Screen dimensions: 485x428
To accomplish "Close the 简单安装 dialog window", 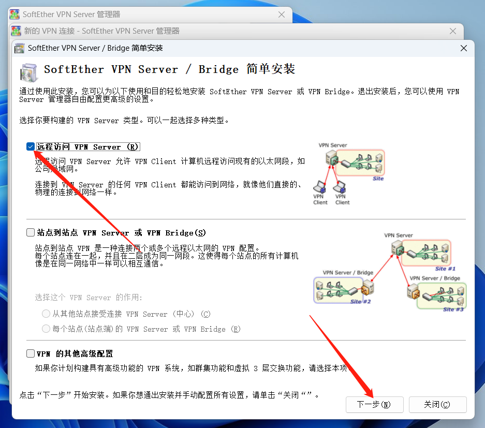I will pyautogui.click(x=464, y=48).
